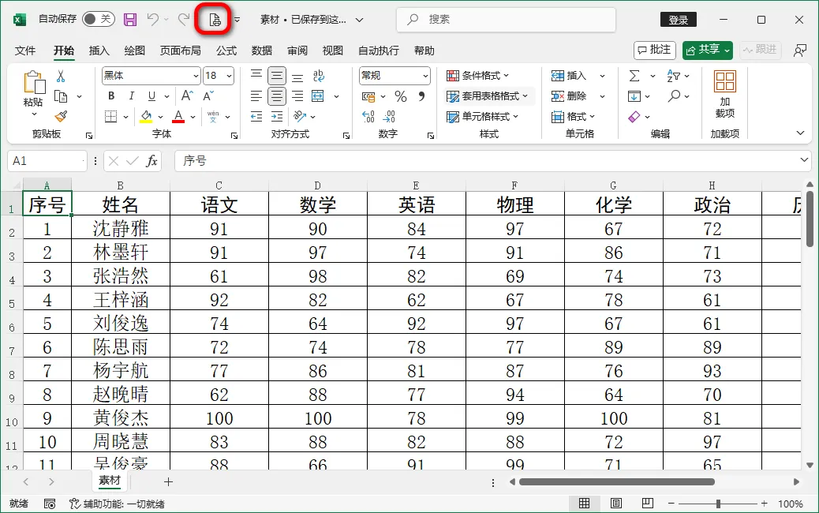Toggle Middle Align vertical alignment
This screenshot has width=819, height=513.
coord(277,77)
